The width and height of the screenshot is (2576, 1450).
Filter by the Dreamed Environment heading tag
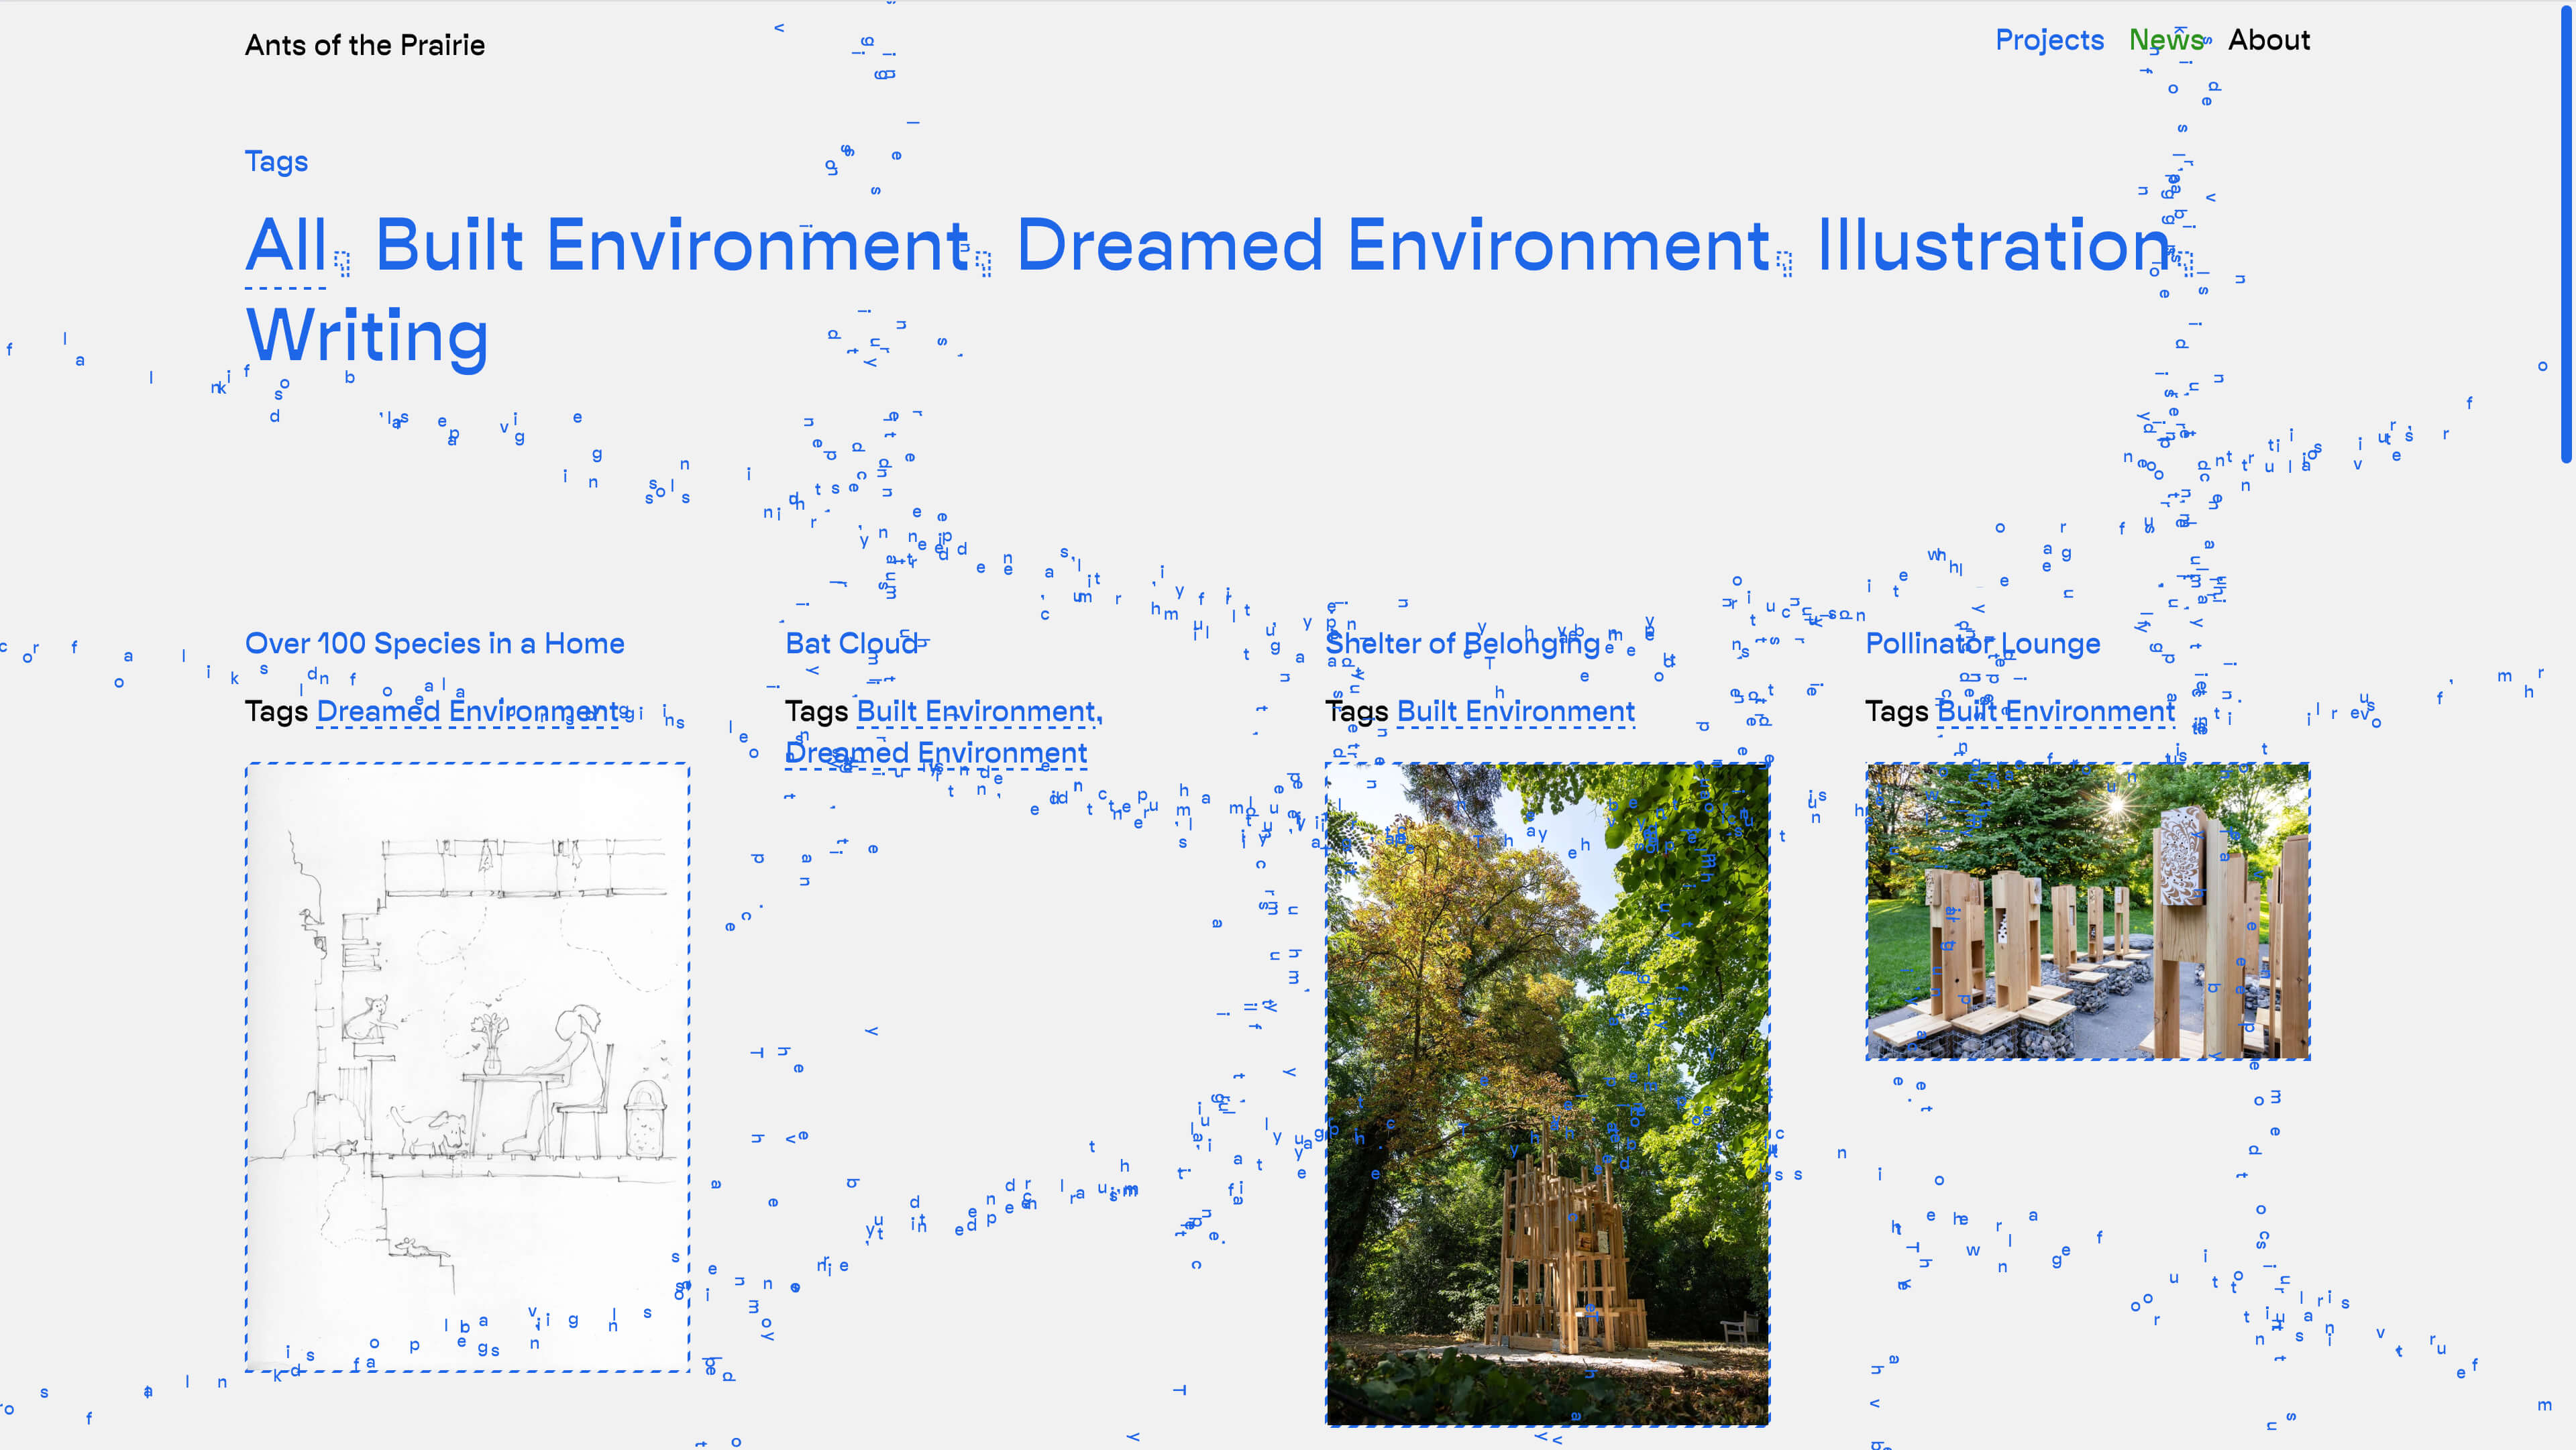coord(1393,245)
